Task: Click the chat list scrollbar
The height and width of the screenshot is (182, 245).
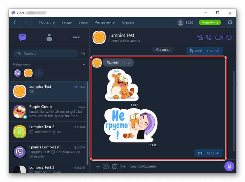Action: click(88, 123)
